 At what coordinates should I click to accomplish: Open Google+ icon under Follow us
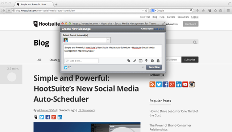172,85
